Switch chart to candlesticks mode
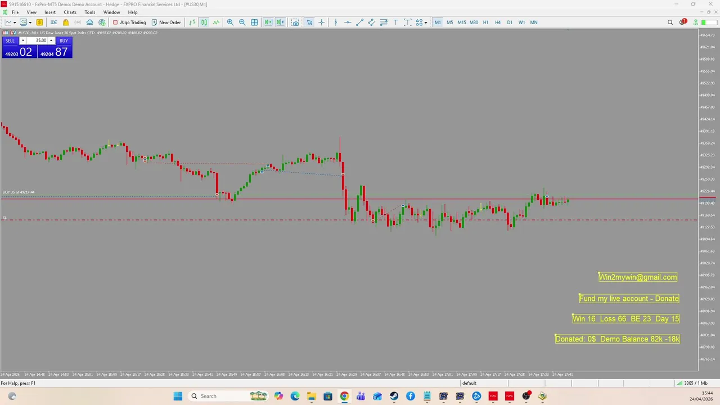Screen dimensions: 720x405 pos(204,22)
